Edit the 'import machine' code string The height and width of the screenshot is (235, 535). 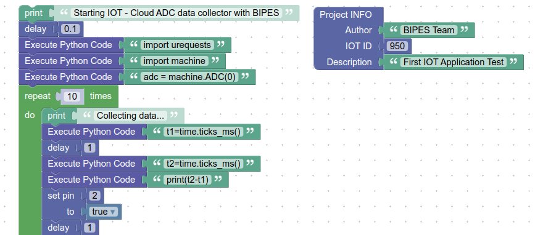(175, 61)
